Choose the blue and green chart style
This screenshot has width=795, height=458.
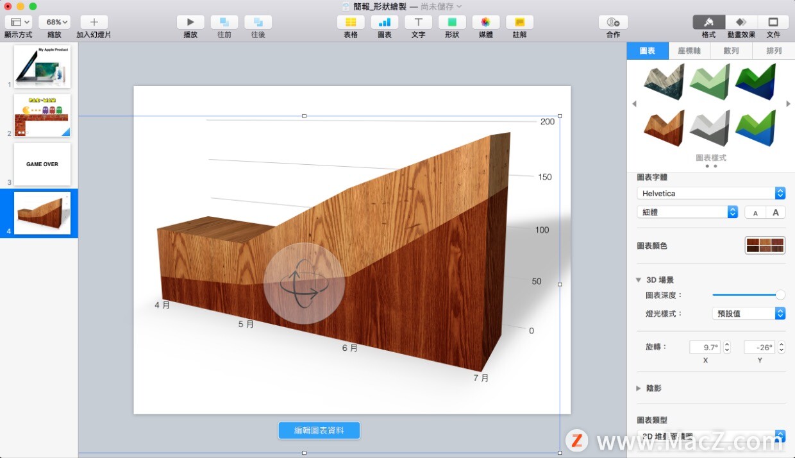755,128
